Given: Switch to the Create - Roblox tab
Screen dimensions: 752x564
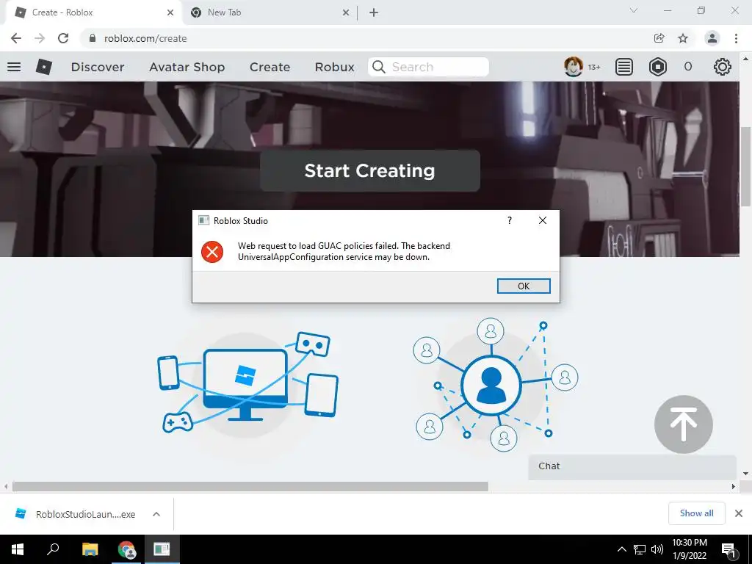Looking at the screenshot, I should [95, 12].
